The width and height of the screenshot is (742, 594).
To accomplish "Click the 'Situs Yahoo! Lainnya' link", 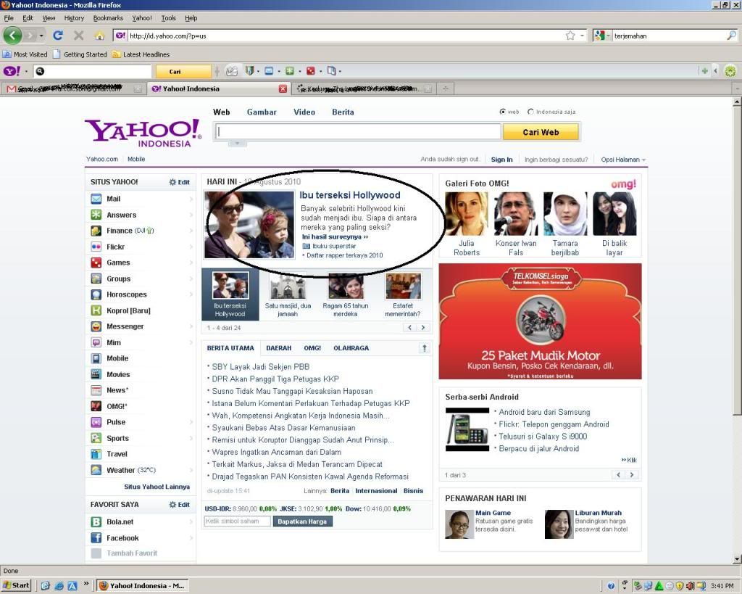I will point(157,487).
